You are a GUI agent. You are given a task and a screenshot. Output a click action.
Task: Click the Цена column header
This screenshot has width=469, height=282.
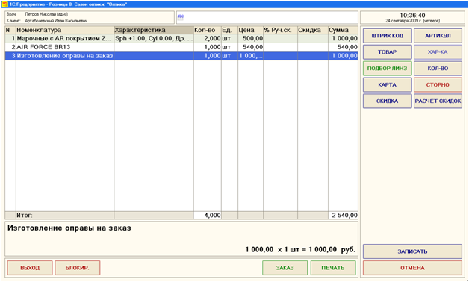point(250,30)
